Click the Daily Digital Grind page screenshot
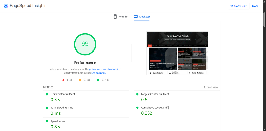Viewport: 266px width, 131px height. point(178,53)
